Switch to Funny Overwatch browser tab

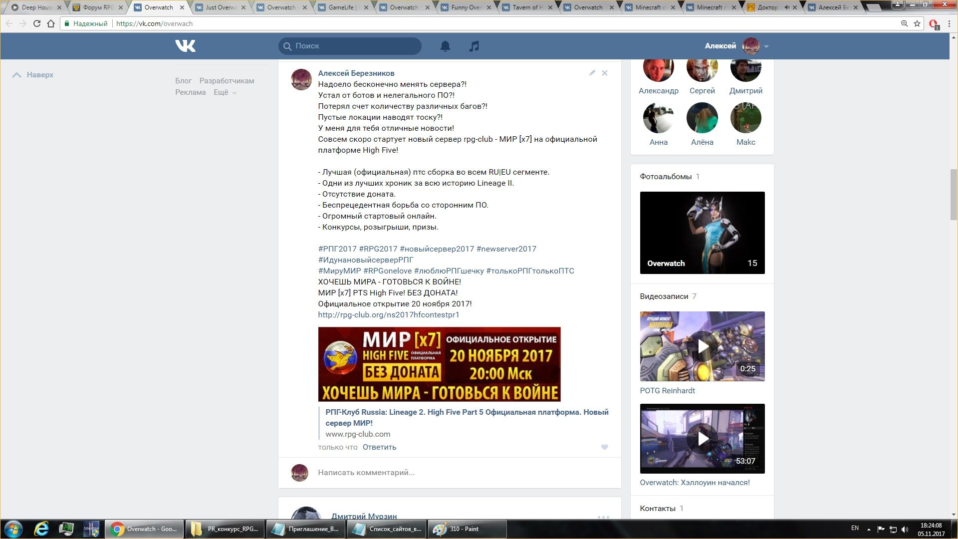[466, 7]
